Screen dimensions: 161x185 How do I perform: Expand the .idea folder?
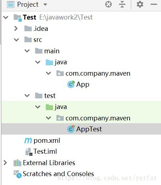16,28
